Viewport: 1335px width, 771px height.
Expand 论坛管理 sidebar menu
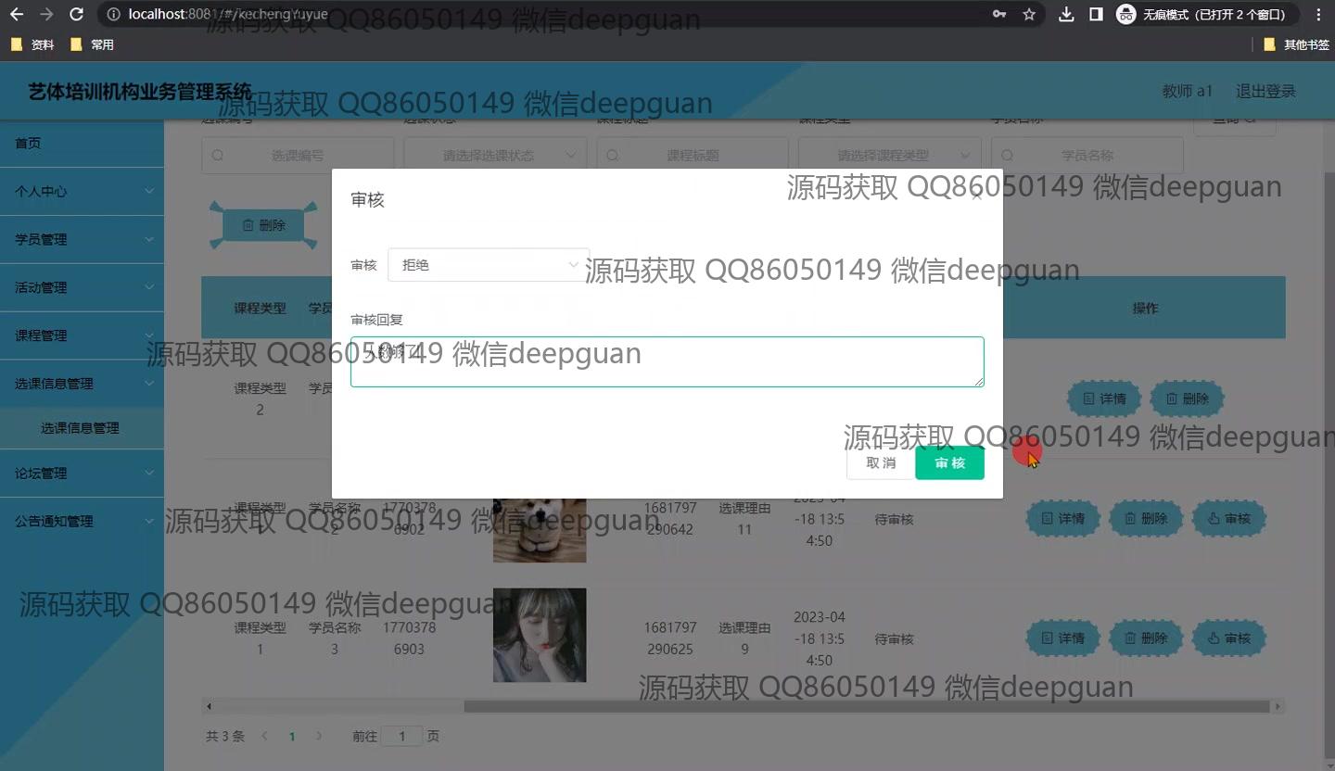pyautogui.click(x=82, y=473)
